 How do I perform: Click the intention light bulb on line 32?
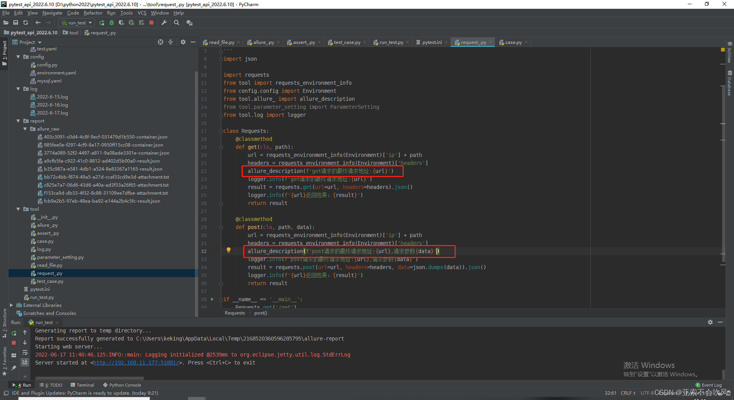pyautogui.click(x=229, y=250)
